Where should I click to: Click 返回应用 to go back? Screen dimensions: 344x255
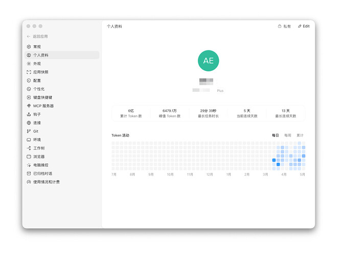pyautogui.click(x=40, y=36)
